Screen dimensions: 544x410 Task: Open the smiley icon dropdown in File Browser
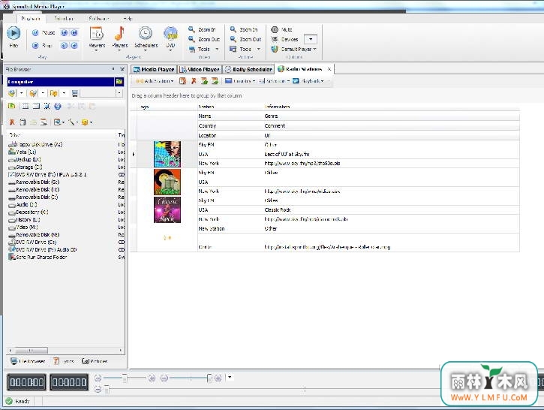tap(87, 122)
